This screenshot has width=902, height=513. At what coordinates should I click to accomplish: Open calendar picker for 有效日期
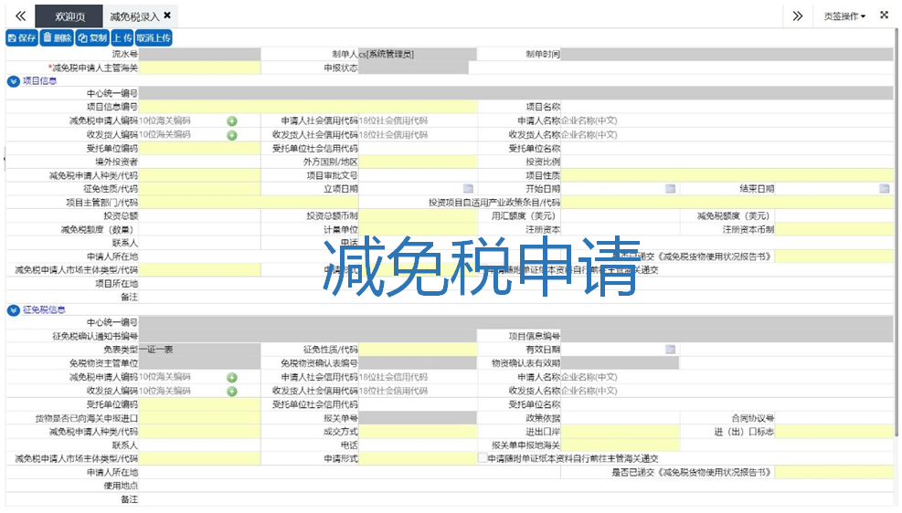pyautogui.click(x=670, y=350)
